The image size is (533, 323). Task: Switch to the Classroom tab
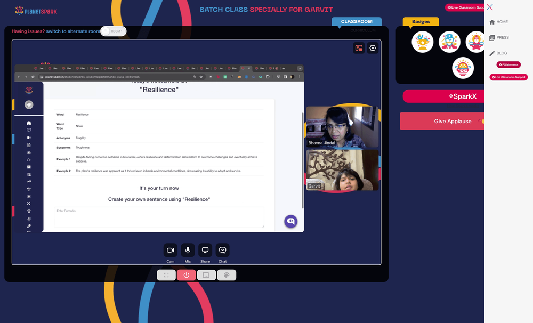coord(357,21)
